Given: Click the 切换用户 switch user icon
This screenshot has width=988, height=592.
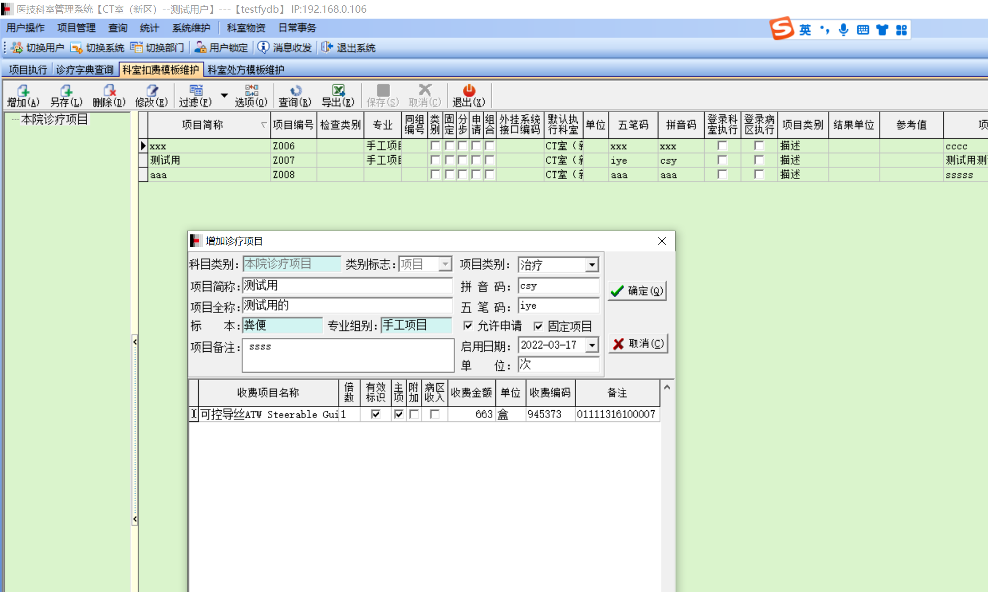Looking at the screenshot, I should [16, 48].
